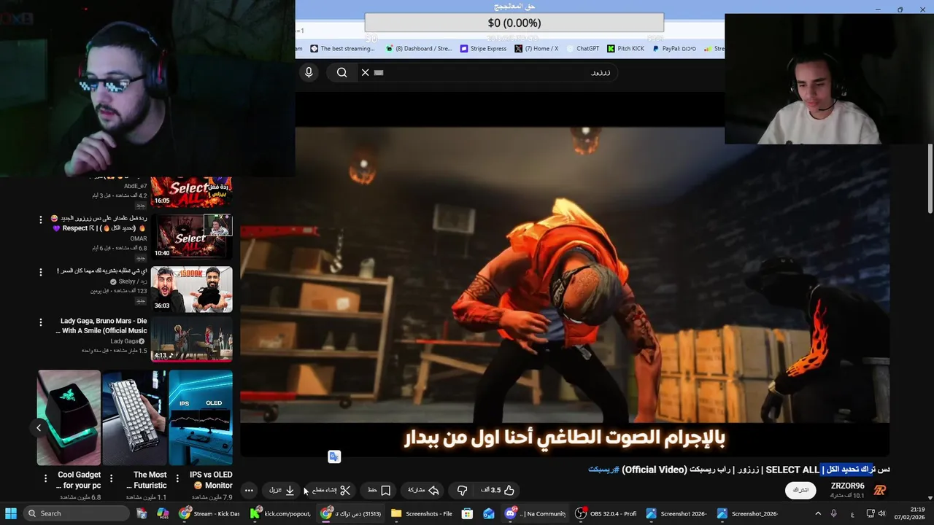Open the PayPal bookmark

tap(674, 49)
